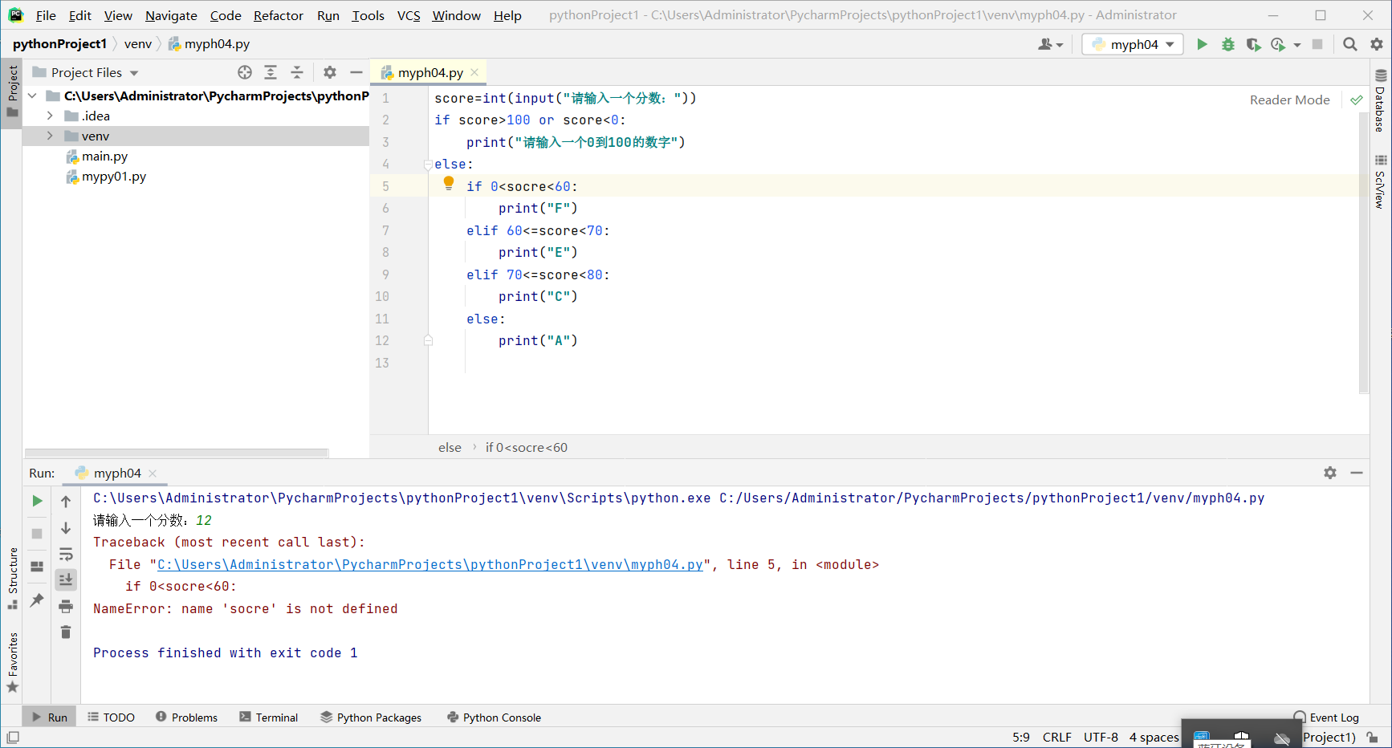The image size is (1392, 748).
Task: Clear all Run output with trash icon
Action: [x=66, y=632]
